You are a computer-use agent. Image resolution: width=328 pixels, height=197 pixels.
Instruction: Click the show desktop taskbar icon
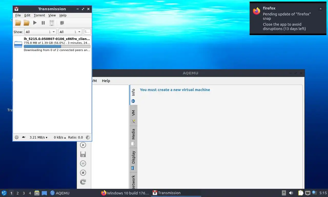(44, 193)
